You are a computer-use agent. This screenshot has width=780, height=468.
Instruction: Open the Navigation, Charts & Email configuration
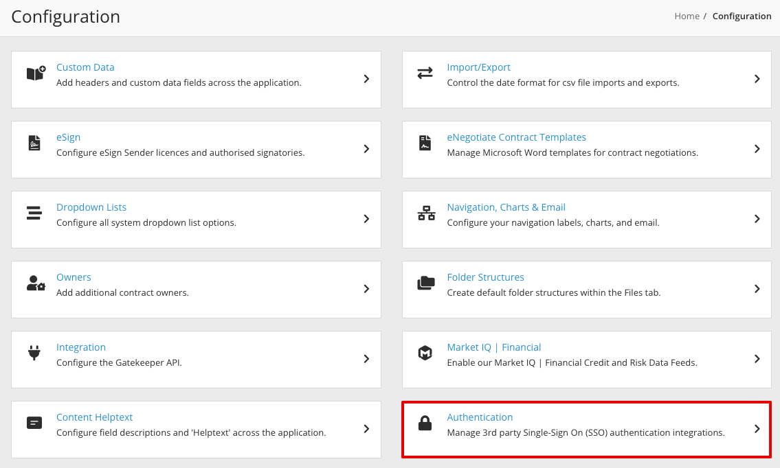pos(506,207)
